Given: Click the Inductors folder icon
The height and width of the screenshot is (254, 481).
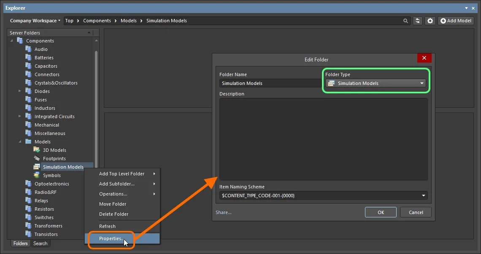Looking at the screenshot, I should [x=29, y=108].
